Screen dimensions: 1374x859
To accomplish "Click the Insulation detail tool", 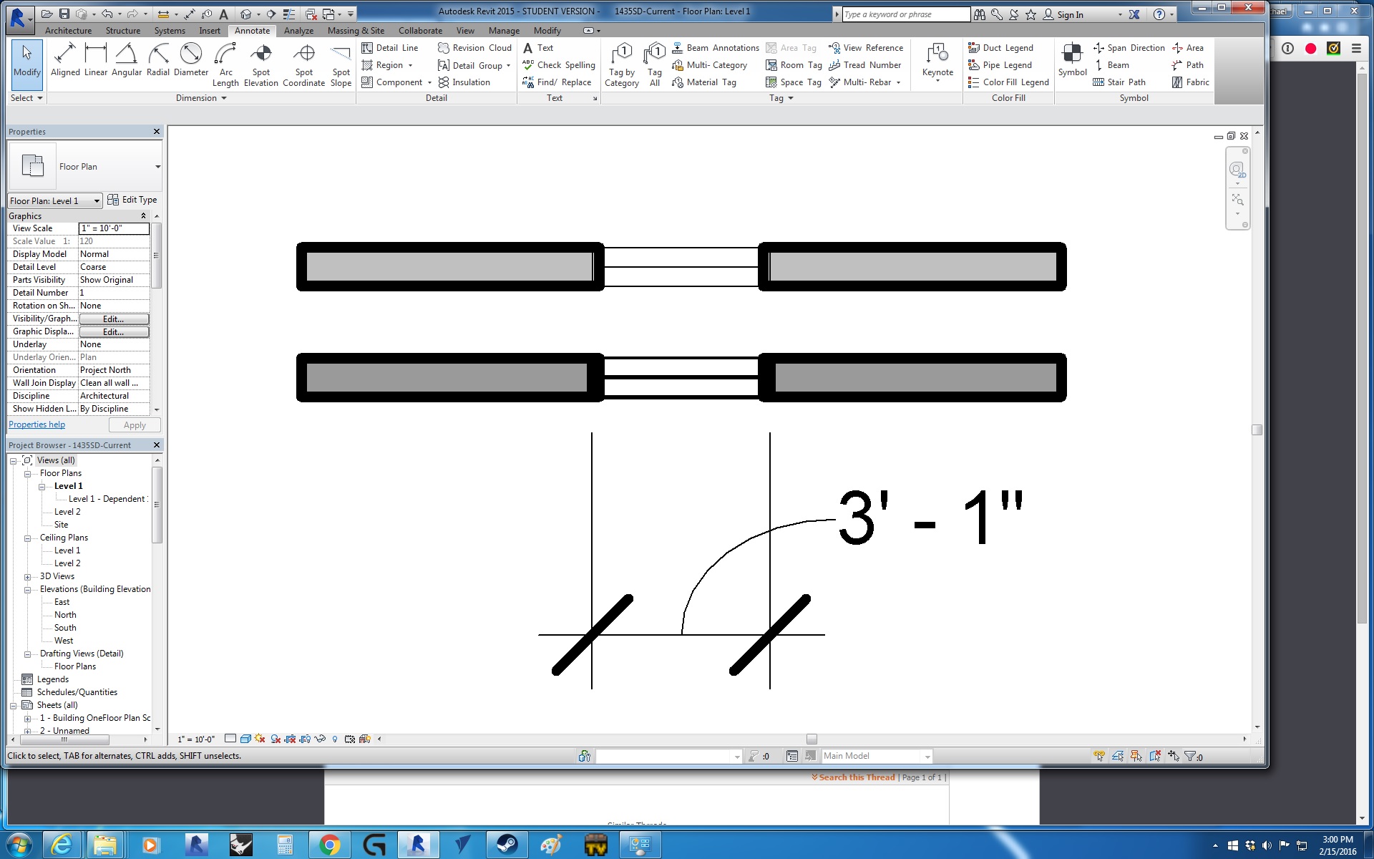I will (x=464, y=82).
